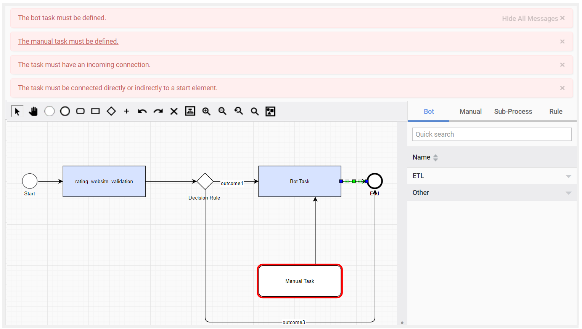Select the End event node
This screenshot has width=582, height=329.
pos(375,181)
